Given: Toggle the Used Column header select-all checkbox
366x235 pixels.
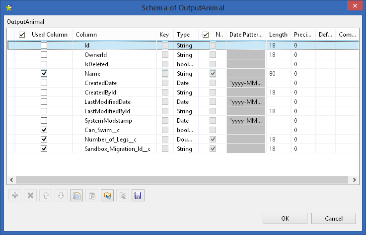Looking at the screenshot, I should pos(22,35).
